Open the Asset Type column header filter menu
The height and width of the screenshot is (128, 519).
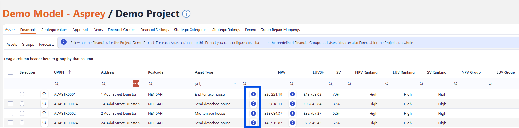pos(219,72)
